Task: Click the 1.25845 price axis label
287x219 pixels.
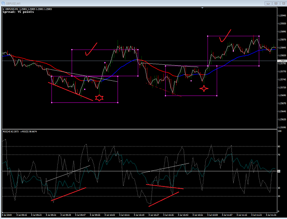Action: (282, 48)
